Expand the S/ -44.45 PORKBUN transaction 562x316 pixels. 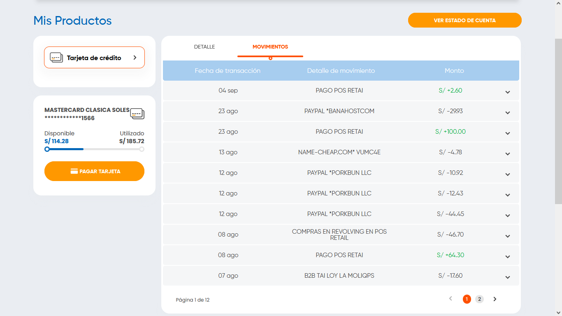coord(508,216)
